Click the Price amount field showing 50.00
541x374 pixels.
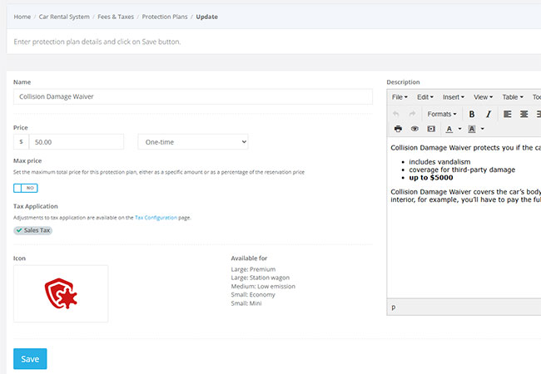click(x=77, y=142)
